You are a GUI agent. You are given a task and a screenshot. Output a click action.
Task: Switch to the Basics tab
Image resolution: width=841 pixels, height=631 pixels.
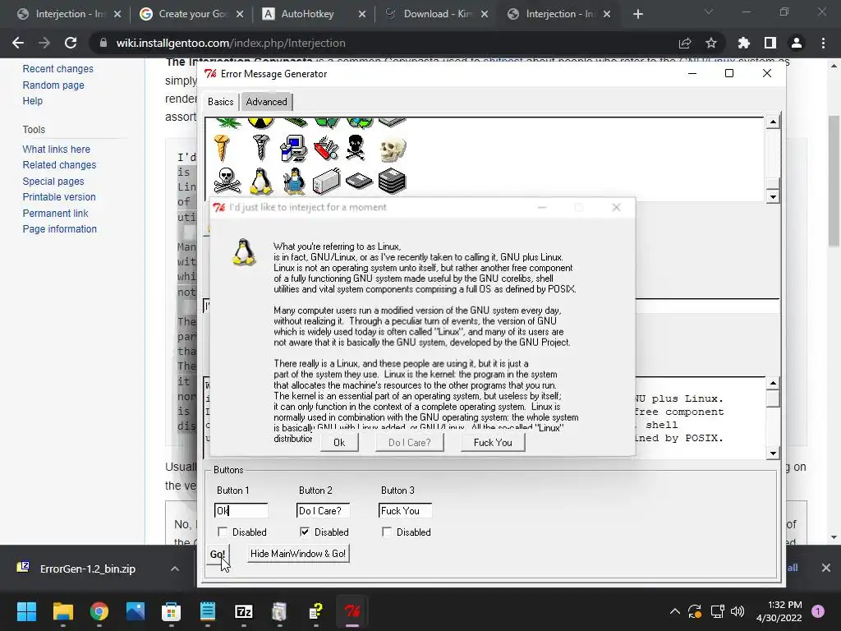click(x=220, y=101)
